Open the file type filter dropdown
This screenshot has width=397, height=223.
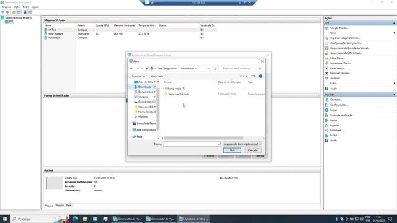click(242, 144)
